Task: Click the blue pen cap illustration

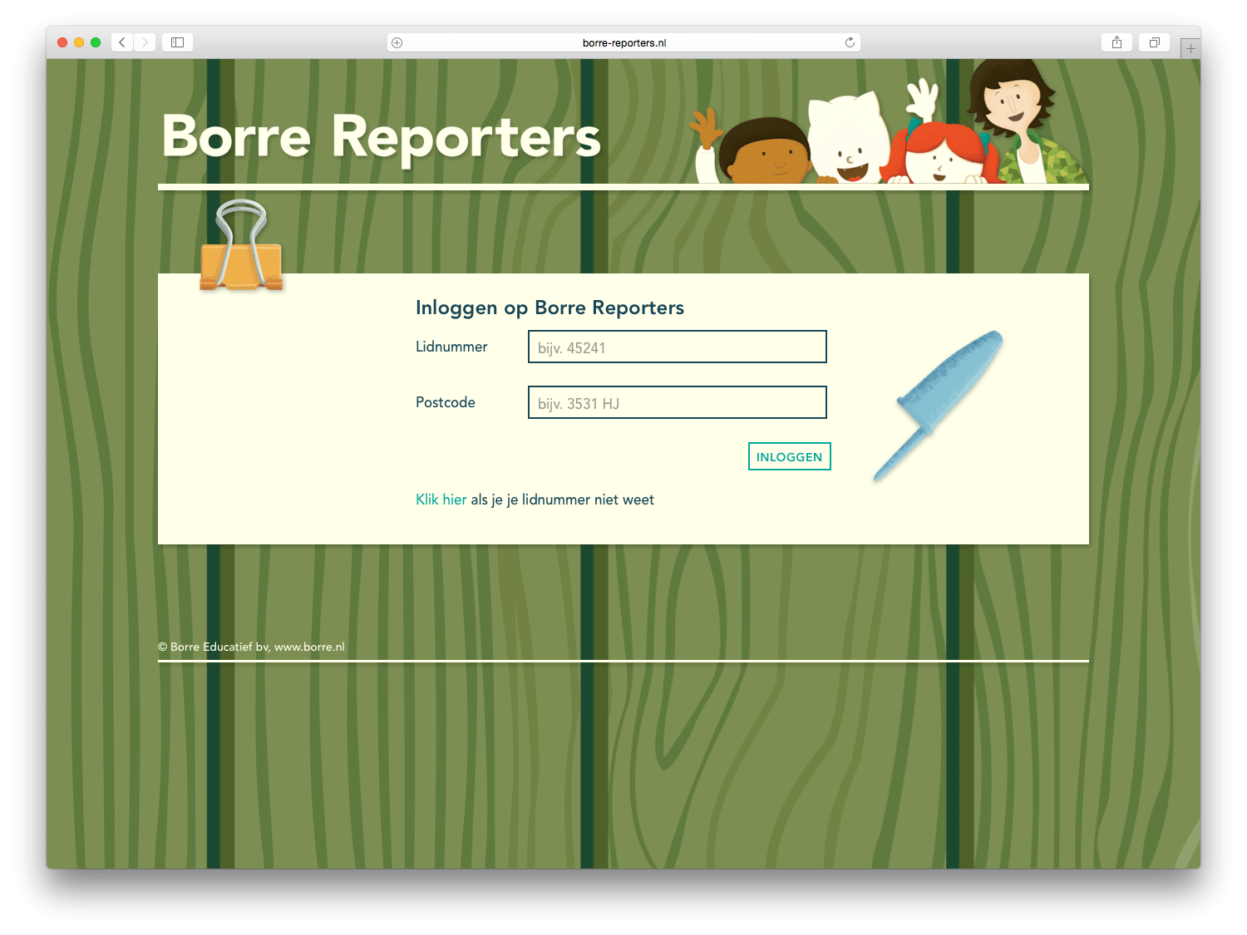Action: pos(939,405)
